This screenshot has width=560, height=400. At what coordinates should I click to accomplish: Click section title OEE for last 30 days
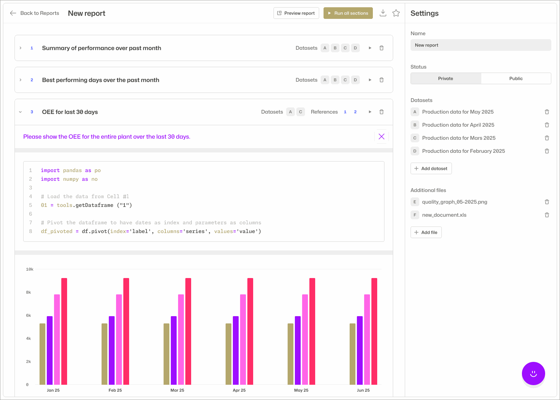coord(70,112)
